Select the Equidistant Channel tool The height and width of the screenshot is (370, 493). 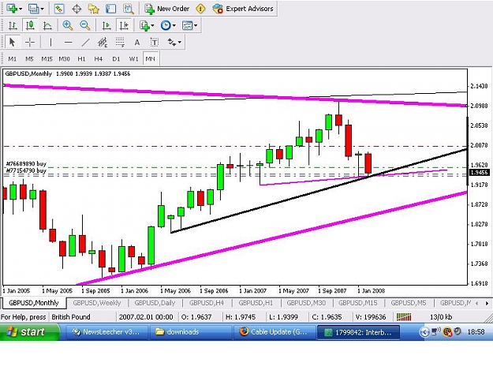[103, 42]
